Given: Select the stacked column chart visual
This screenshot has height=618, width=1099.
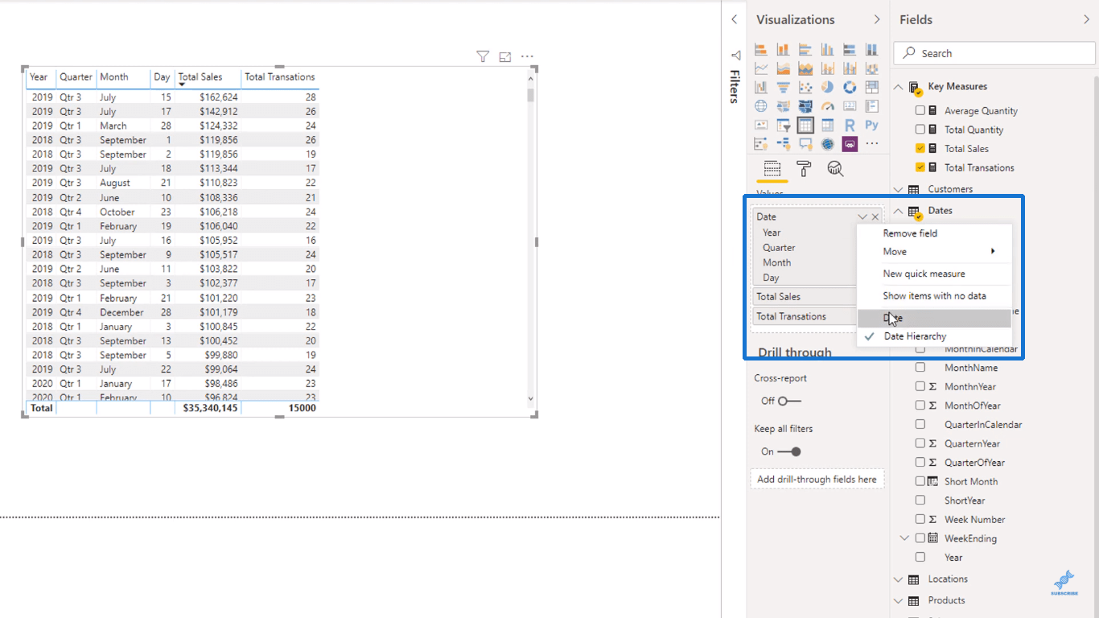Looking at the screenshot, I should tap(783, 50).
